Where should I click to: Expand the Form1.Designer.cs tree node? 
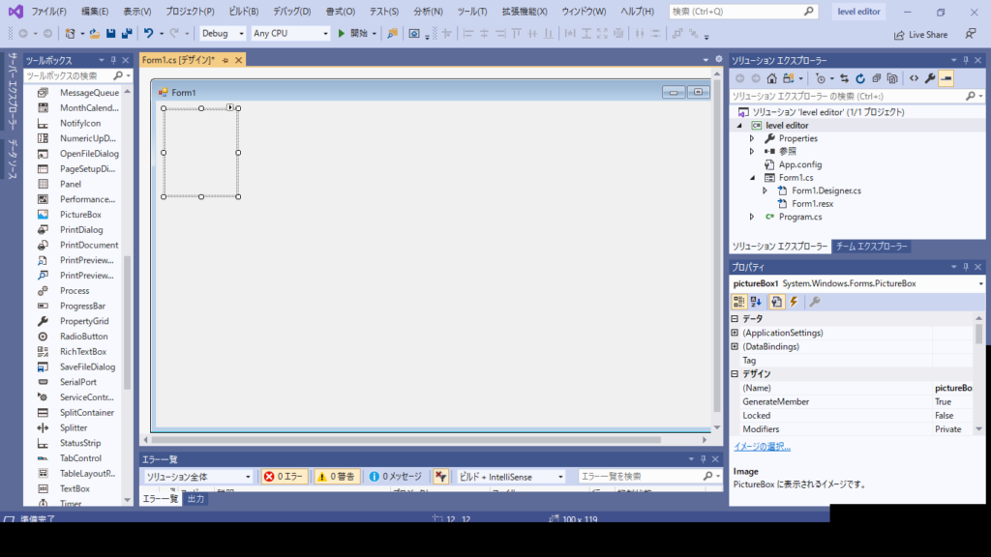tap(765, 191)
